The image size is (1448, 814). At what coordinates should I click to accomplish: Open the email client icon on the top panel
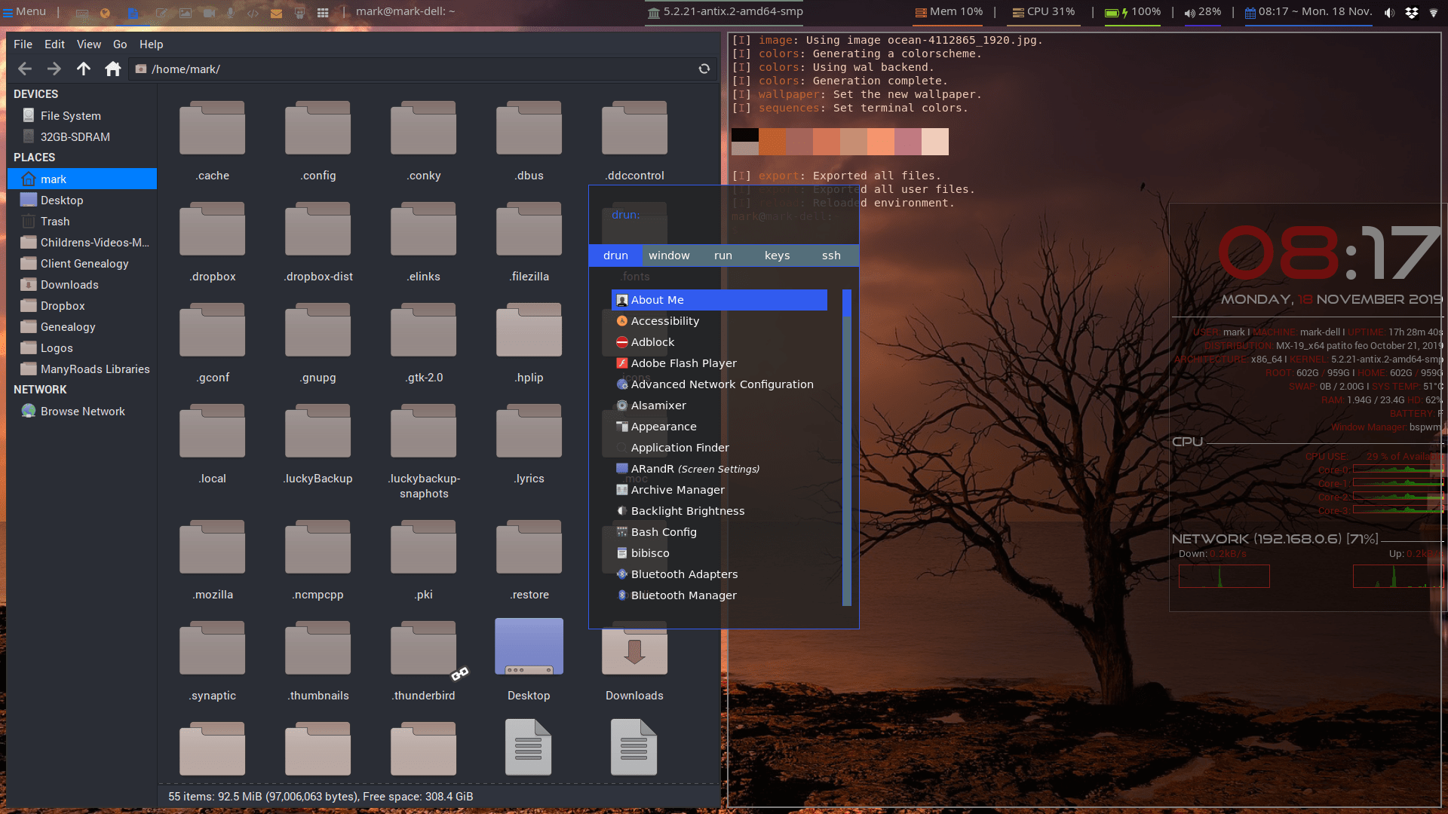click(276, 11)
